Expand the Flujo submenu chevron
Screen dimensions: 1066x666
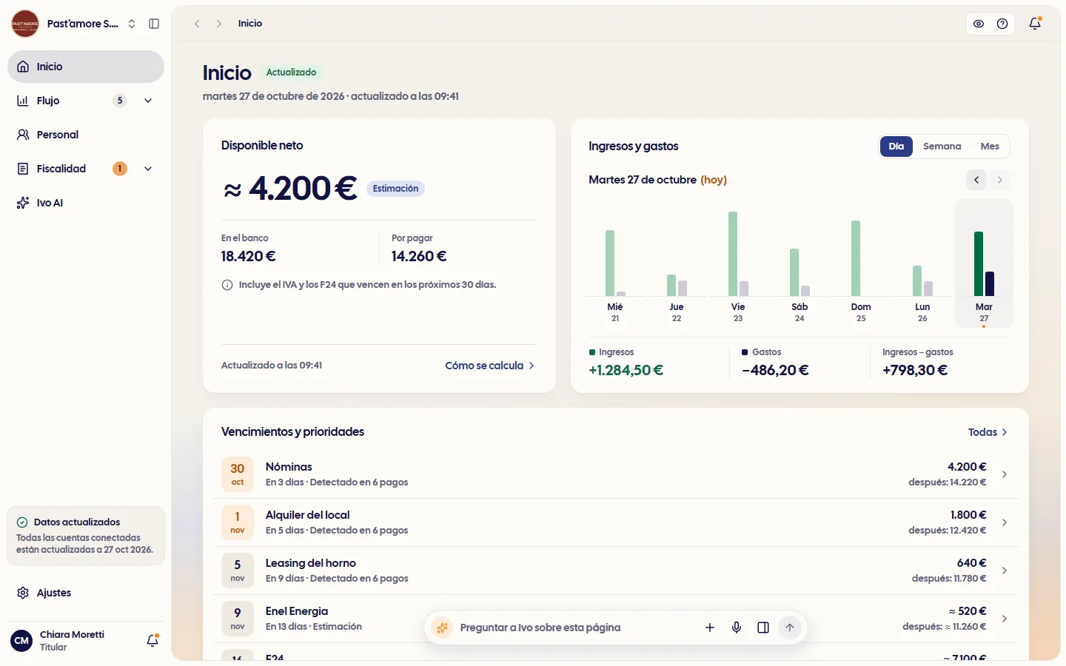tap(148, 101)
